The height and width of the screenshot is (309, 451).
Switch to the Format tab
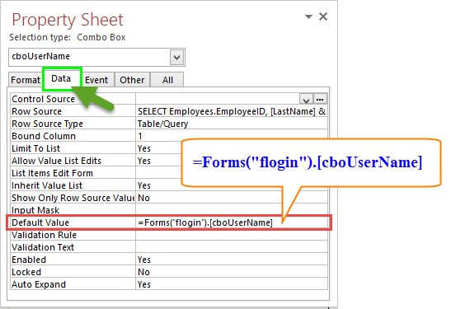click(26, 80)
